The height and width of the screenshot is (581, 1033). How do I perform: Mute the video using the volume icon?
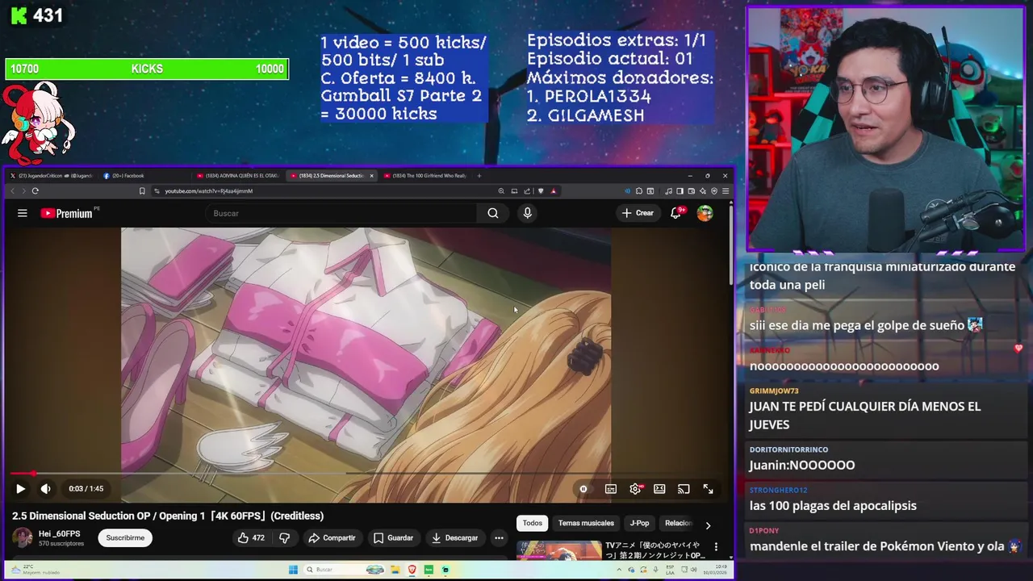pyautogui.click(x=45, y=488)
